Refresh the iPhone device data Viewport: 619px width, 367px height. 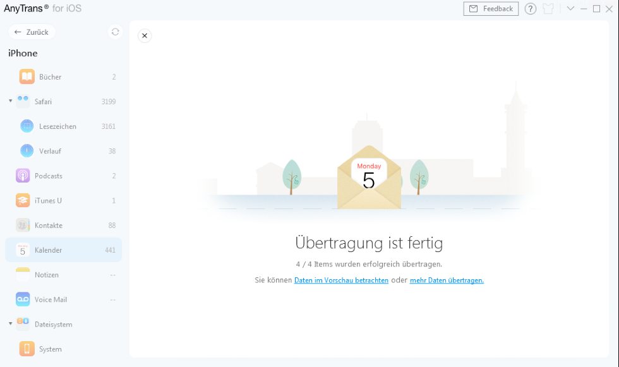tap(115, 31)
